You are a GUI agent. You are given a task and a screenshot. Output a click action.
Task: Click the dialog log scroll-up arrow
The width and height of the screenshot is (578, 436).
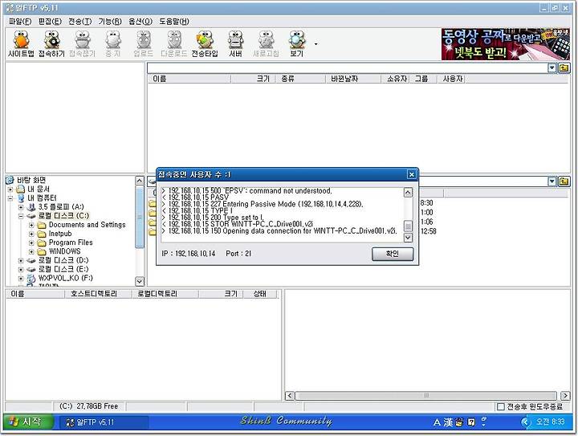[x=408, y=193]
